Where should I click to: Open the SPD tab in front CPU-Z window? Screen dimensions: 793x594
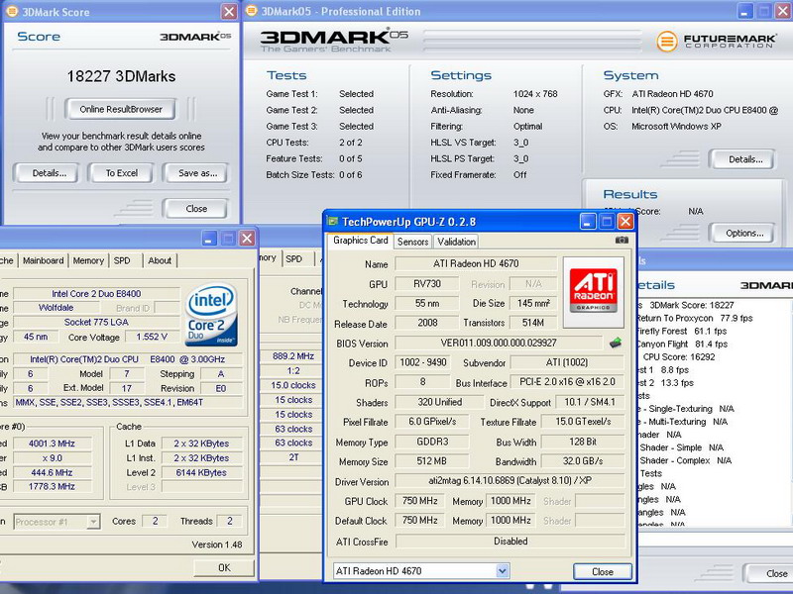pyautogui.click(x=122, y=260)
